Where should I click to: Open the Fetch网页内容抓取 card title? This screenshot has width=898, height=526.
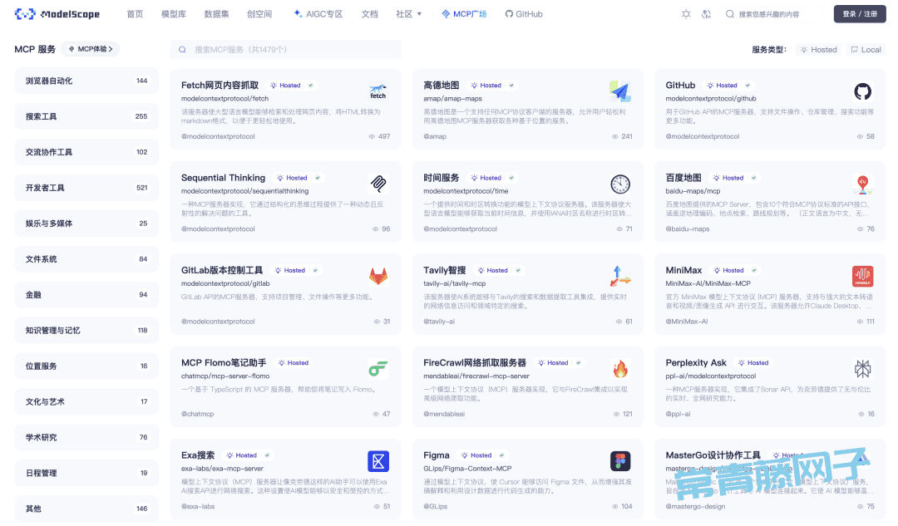220,86
